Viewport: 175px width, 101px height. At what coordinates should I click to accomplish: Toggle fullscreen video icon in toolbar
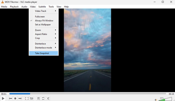point(27,99)
